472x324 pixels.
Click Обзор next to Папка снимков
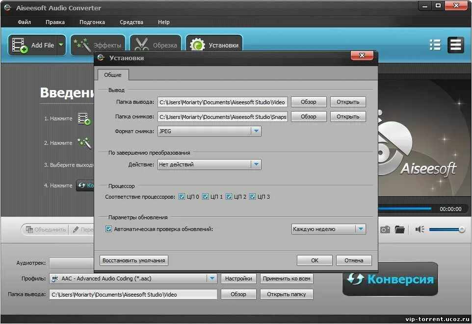pos(309,116)
